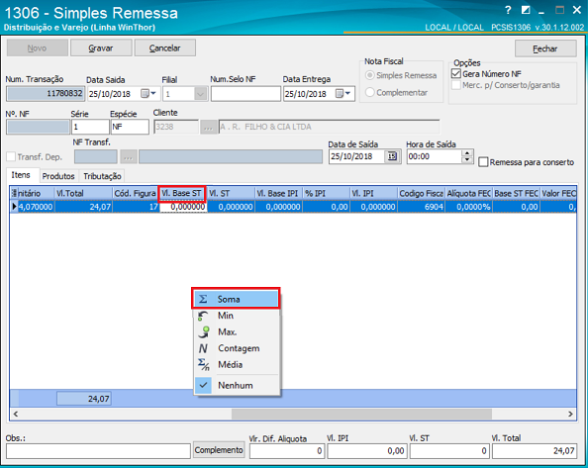Click the Cliente lookup ellipsis button
588x468 pixels.
(208, 127)
